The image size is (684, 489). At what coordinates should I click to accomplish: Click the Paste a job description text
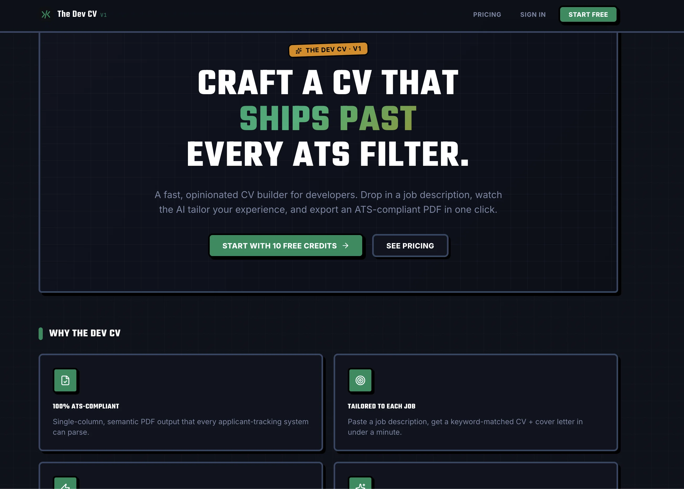click(x=465, y=427)
